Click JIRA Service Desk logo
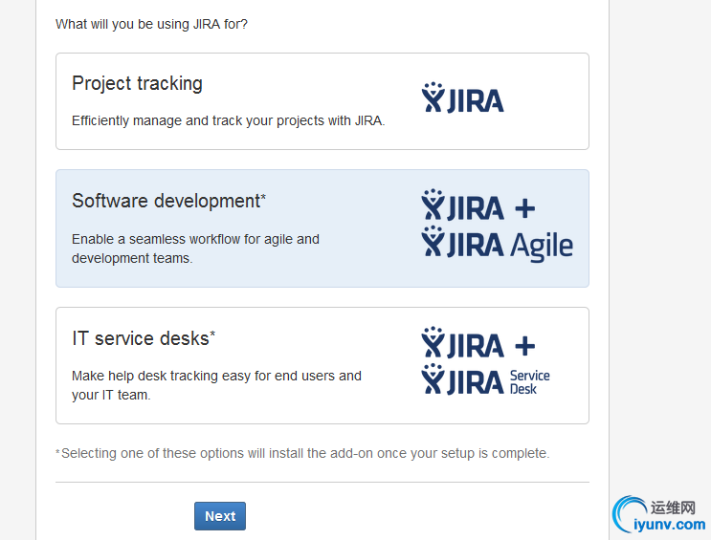This screenshot has height=540, width=711. (x=485, y=379)
